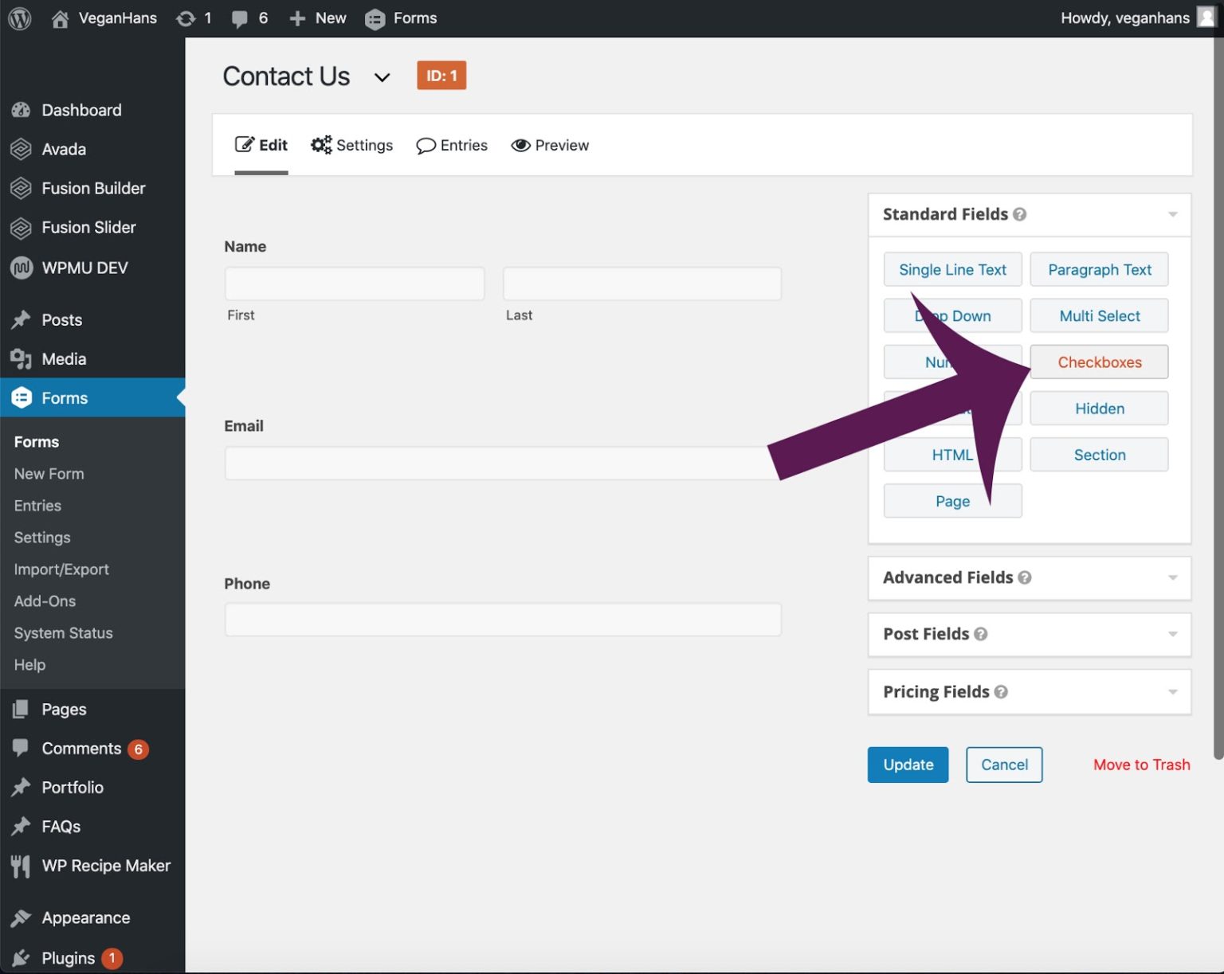Open WP Recipe Maker fork-knife icon
Image resolution: width=1224 pixels, height=974 pixels.
[21, 866]
